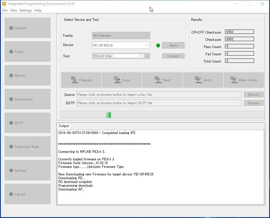Click the Memory sidebar label
This screenshot has width=270, height=218.
tap(20, 76)
